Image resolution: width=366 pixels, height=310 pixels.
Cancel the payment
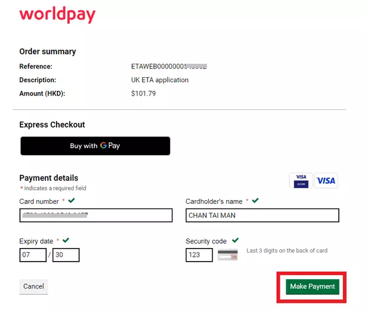[34, 286]
